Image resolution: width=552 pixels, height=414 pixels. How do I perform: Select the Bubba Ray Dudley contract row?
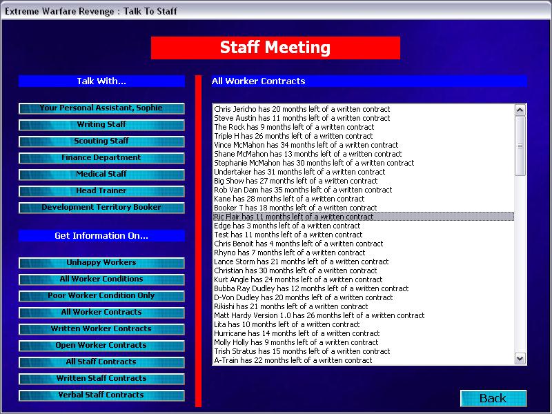point(364,288)
